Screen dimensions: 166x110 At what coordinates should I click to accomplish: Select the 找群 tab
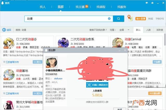tap(60, 7)
